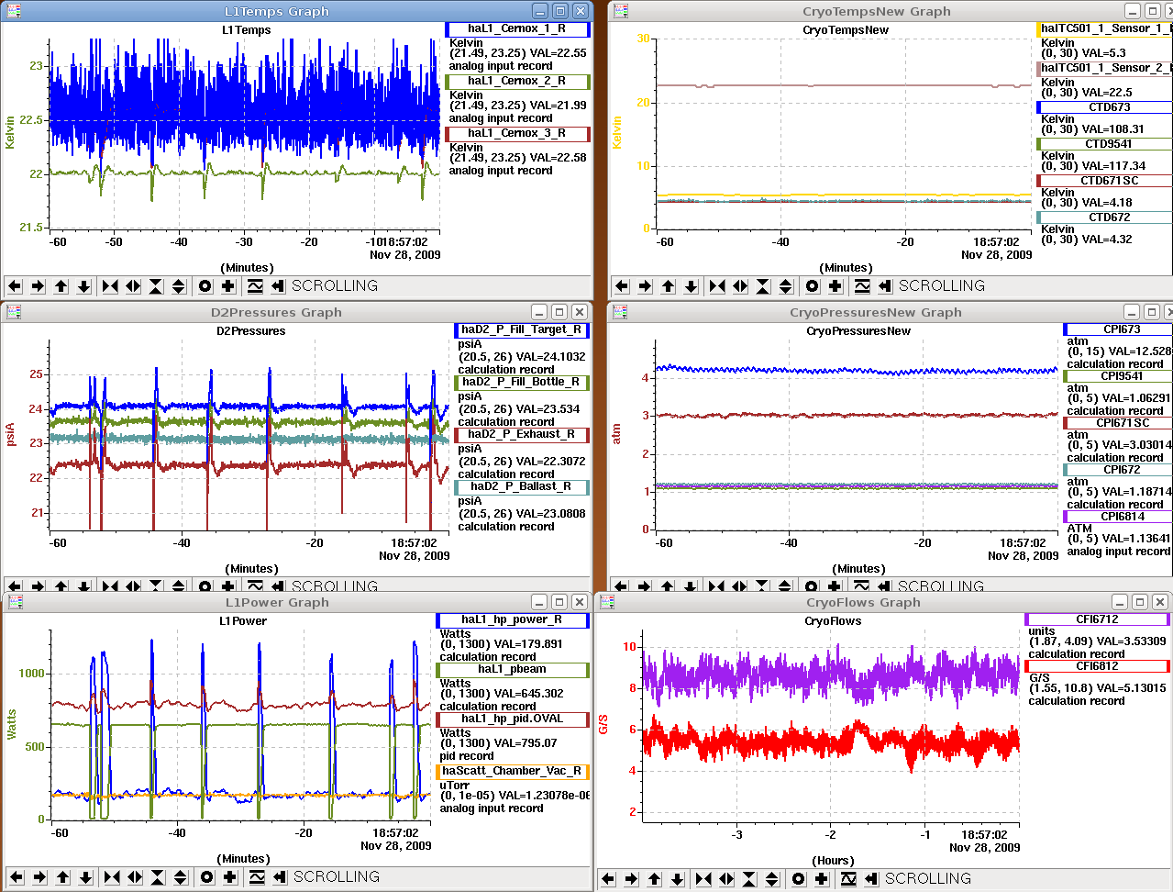Click L1Power Graph title bar
Image resolution: width=1173 pixels, height=892 pixels.
pos(276,602)
